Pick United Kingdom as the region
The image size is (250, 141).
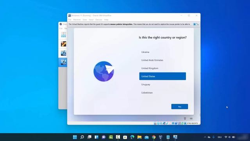pyautogui.click(x=162, y=68)
